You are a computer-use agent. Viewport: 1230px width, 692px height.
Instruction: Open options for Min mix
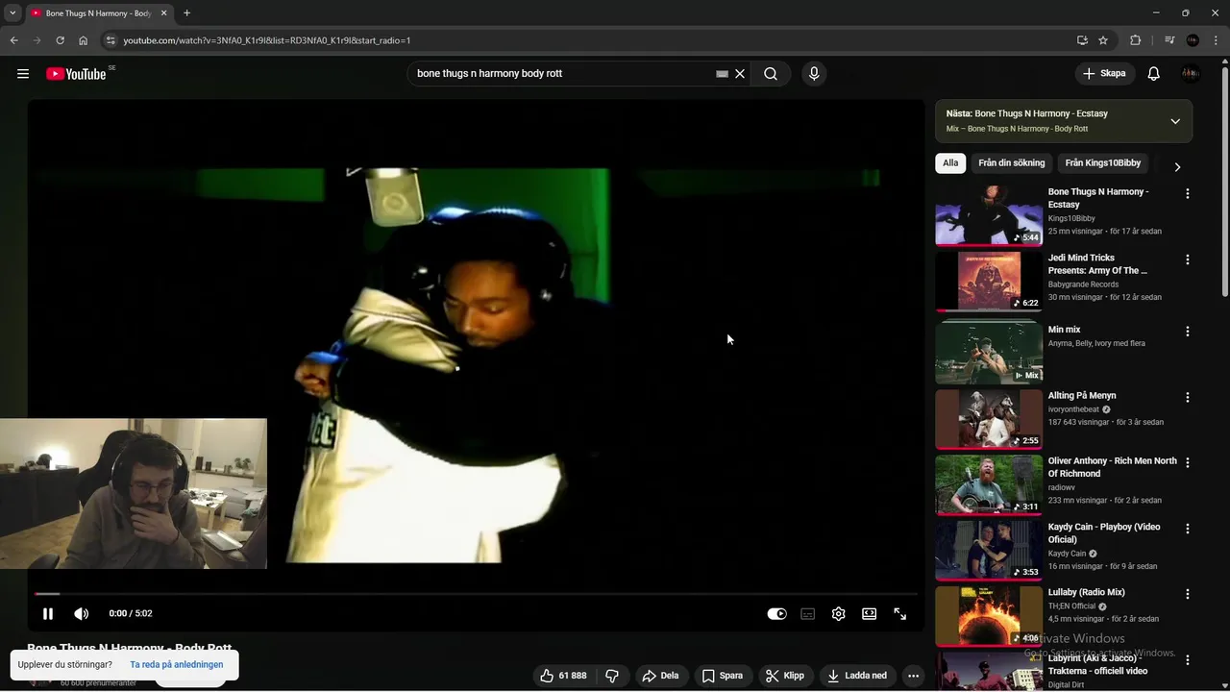tap(1188, 332)
